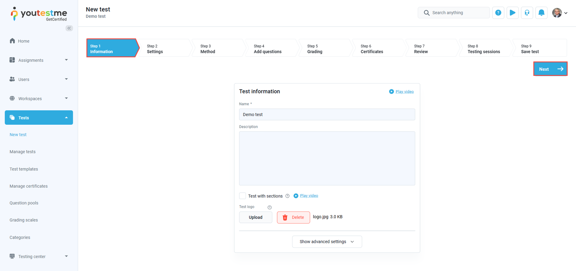Collapse the sidebar with double-chevron icon
Viewport: 576px width, 271px height.
[x=69, y=28]
